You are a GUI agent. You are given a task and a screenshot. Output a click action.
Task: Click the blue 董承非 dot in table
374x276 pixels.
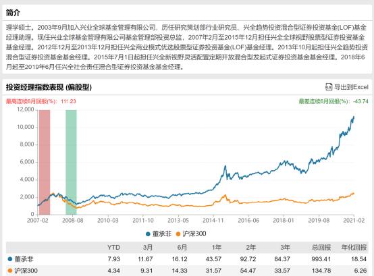coord(10,259)
